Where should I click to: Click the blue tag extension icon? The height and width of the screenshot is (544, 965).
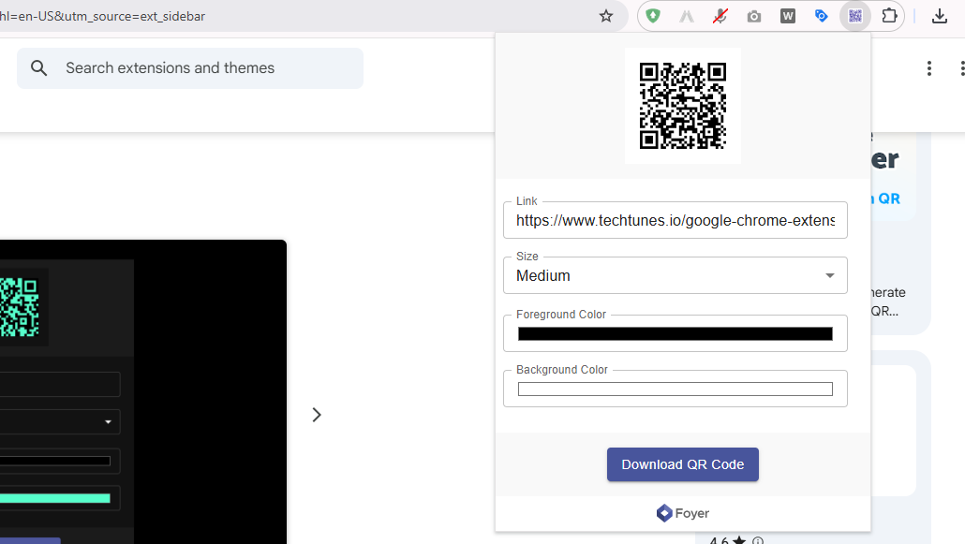coord(821,16)
